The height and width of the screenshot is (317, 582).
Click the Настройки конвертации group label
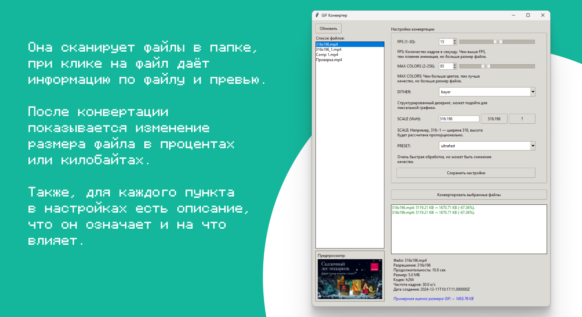tap(413, 29)
